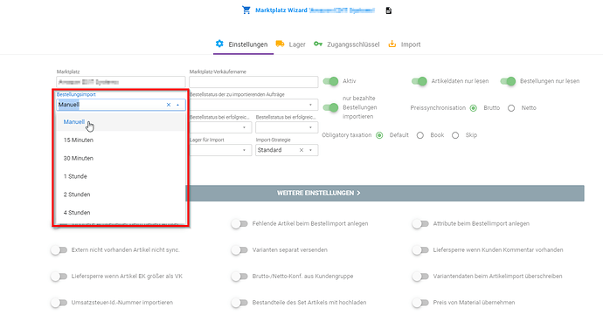The image size is (603, 314).
Task: Select Default obligatory taxation option
Action: pyautogui.click(x=379, y=135)
